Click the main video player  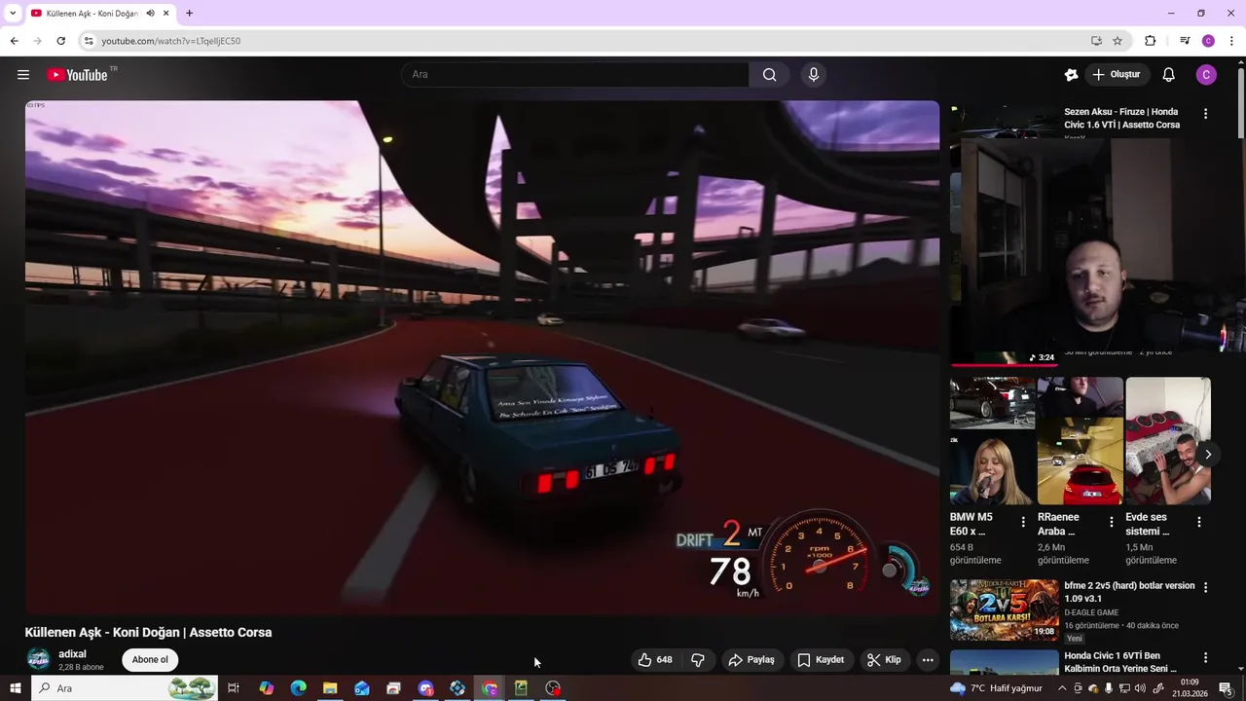(x=482, y=357)
